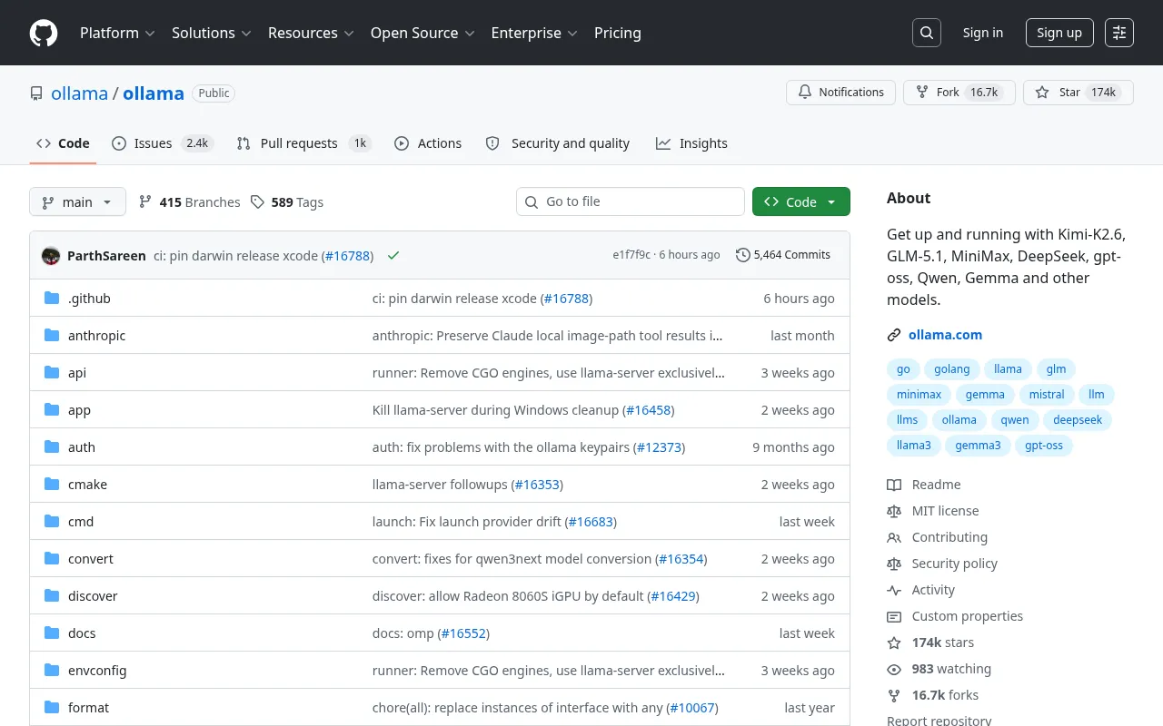Open the Insights tab
The height and width of the screenshot is (726, 1163).
tap(692, 143)
